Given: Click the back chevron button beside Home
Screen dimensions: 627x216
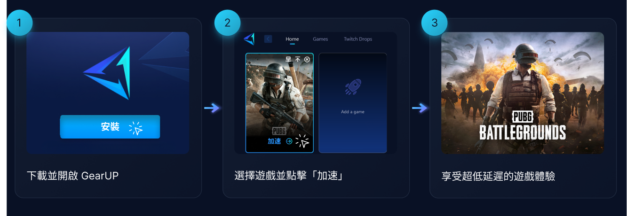Looking at the screenshot, I should (268, 39).
